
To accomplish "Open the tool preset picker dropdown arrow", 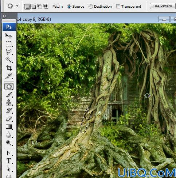I will (17, 6).
